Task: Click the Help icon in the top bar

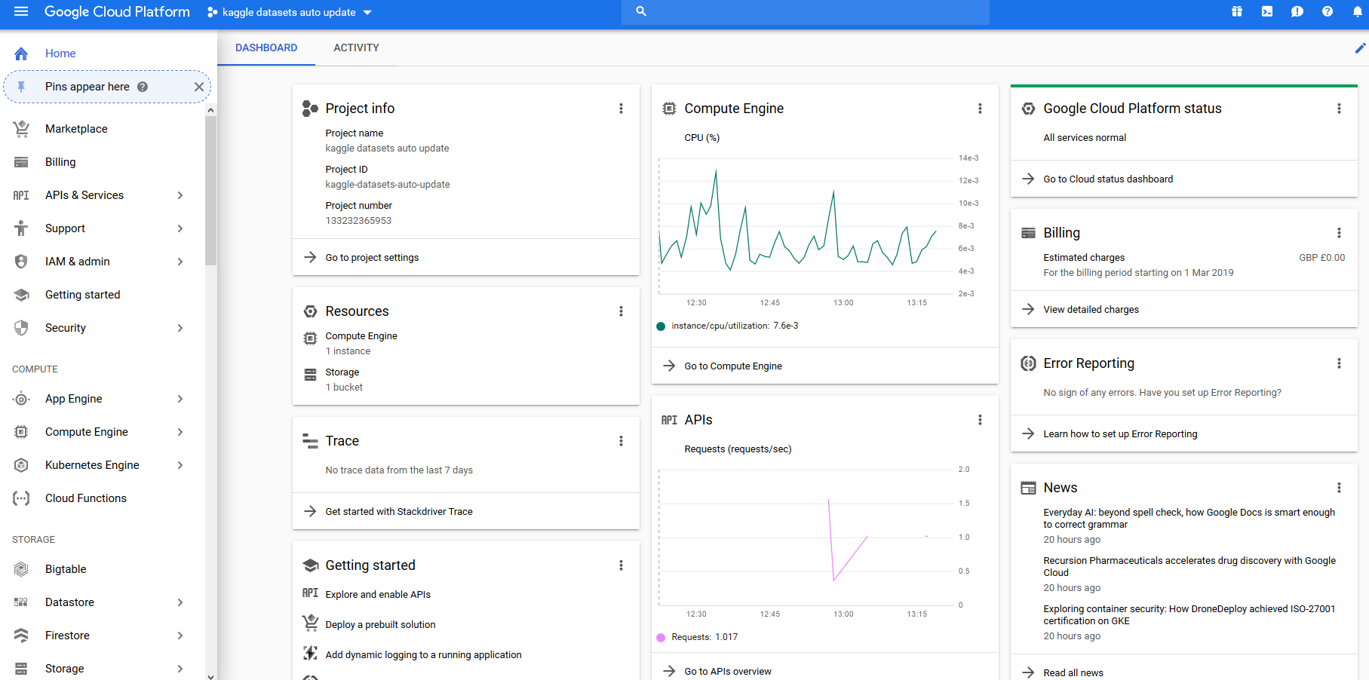Action: (1328, 11)
